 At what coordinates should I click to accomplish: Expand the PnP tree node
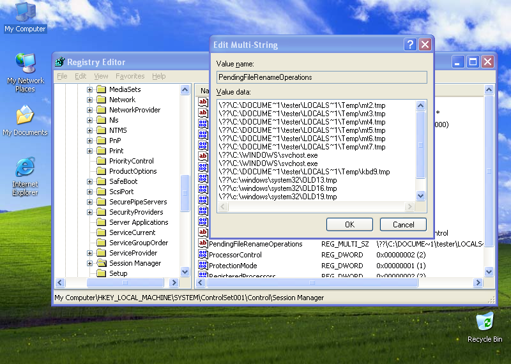89,140
